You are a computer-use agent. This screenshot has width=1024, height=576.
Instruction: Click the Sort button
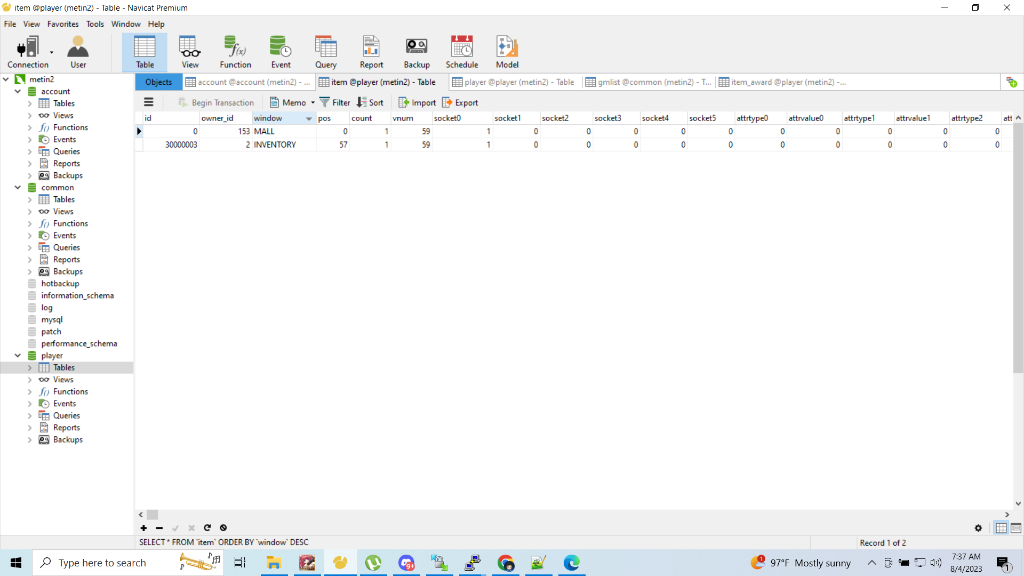[x=370, y=102]
